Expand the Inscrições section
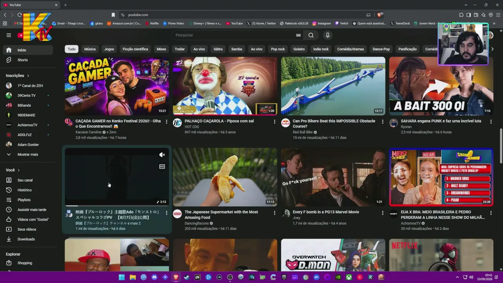Screen dimensions: 503x283 tap(17, 75)
